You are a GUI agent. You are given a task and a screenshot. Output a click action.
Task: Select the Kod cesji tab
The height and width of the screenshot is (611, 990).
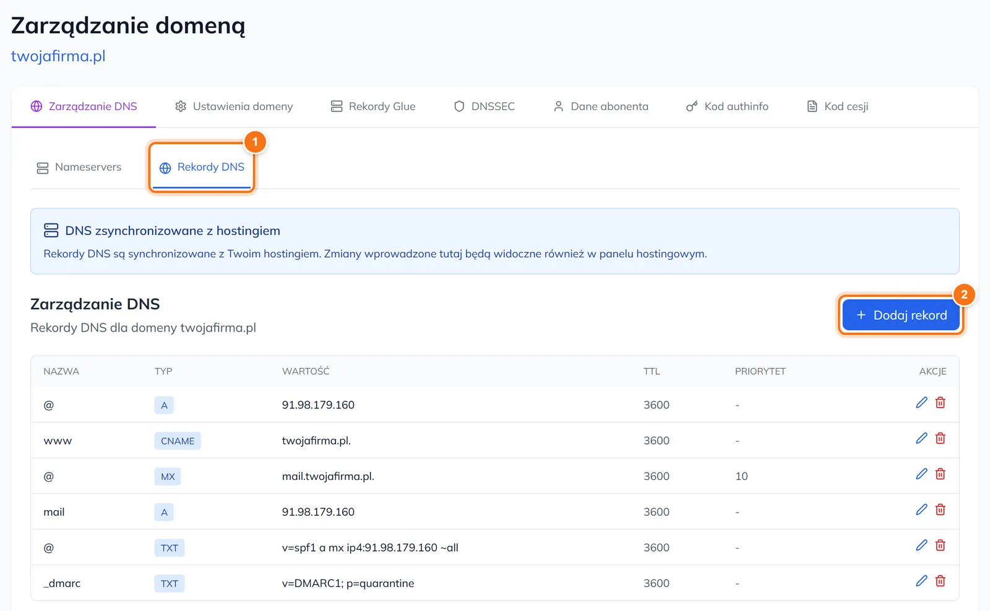838,106
